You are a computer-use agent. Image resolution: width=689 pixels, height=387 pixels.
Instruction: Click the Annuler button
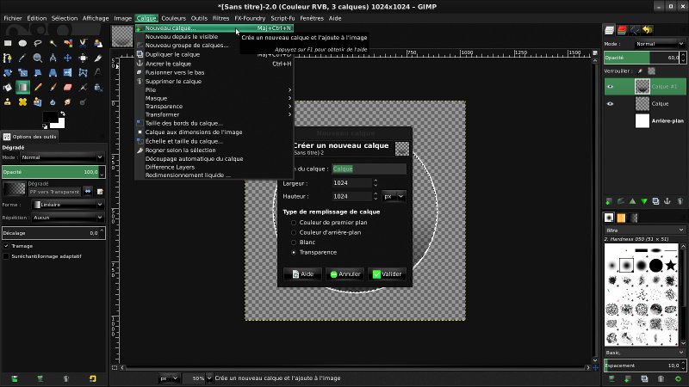pyautogui.click(x=345, y=274)
